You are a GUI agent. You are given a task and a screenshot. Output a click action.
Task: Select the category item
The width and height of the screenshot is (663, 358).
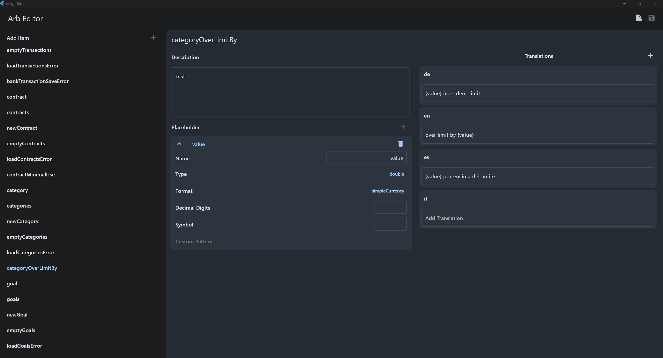[17, 190]
